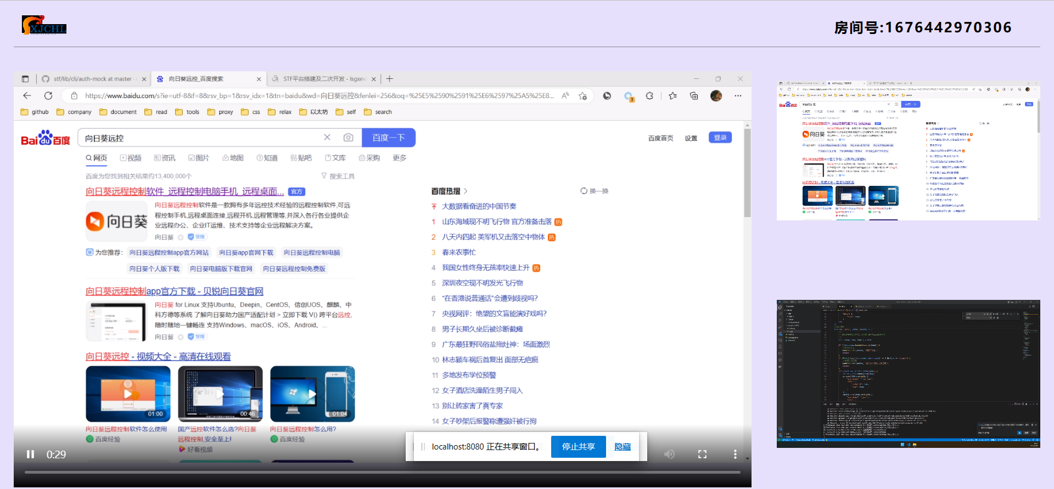Go back in the browser
This screenshot has height=489, width=1054.
click(x=27, y=95)
